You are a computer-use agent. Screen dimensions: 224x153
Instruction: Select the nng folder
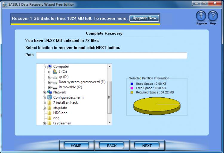tap(56, 118)
